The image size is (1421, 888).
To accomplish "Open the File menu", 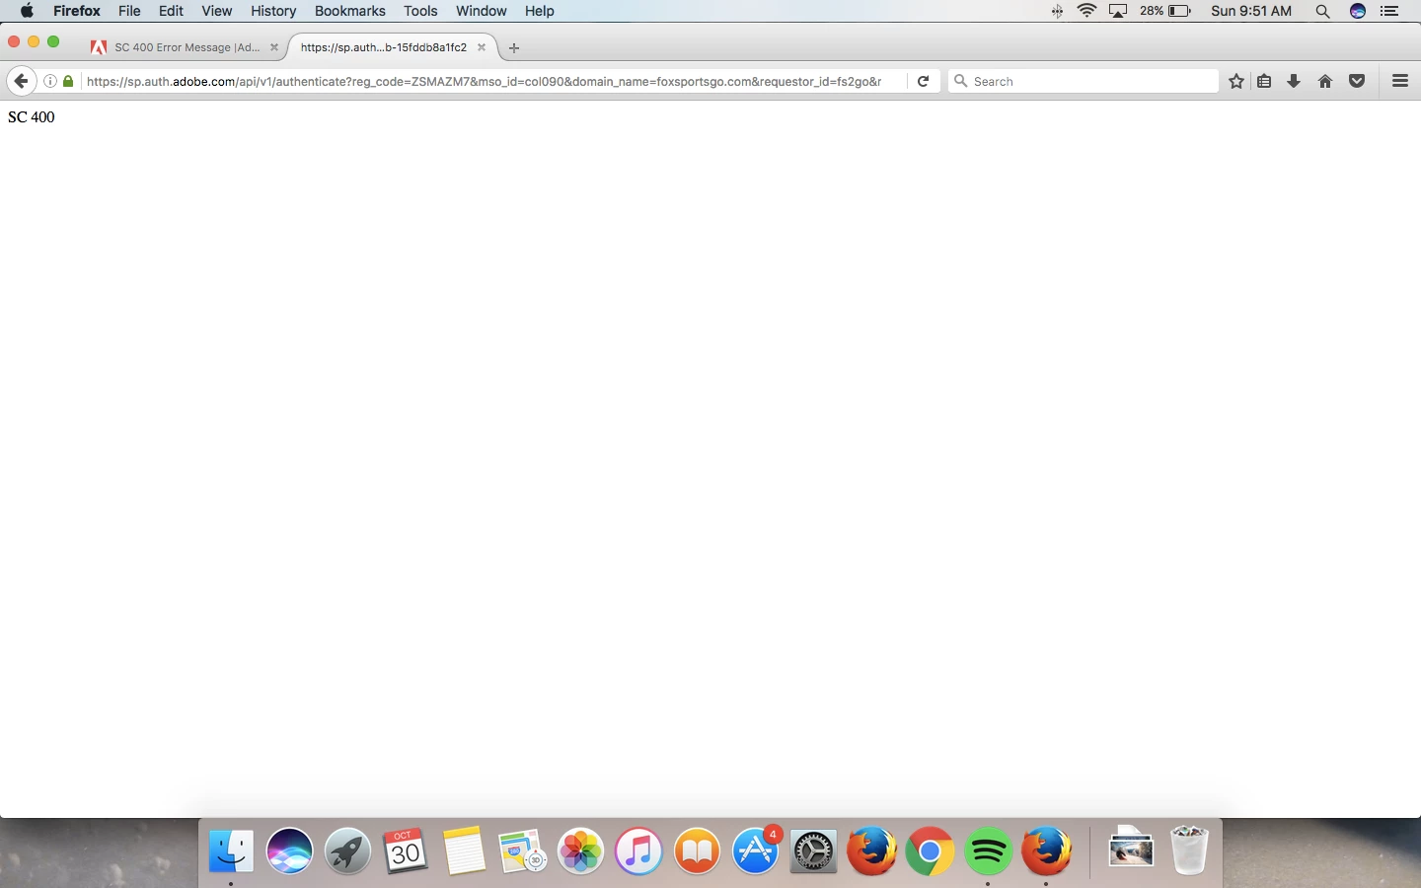I will click(x=129, y=11).
